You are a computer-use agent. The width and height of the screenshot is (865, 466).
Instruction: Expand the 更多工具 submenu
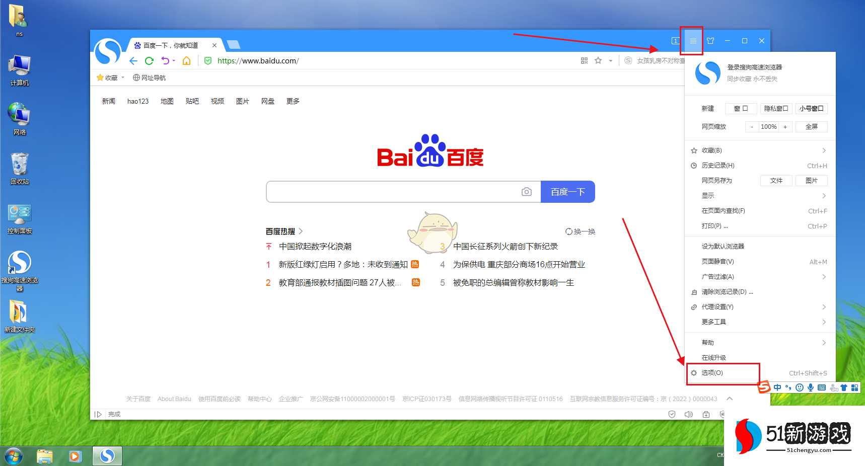[x=713, y=322]
